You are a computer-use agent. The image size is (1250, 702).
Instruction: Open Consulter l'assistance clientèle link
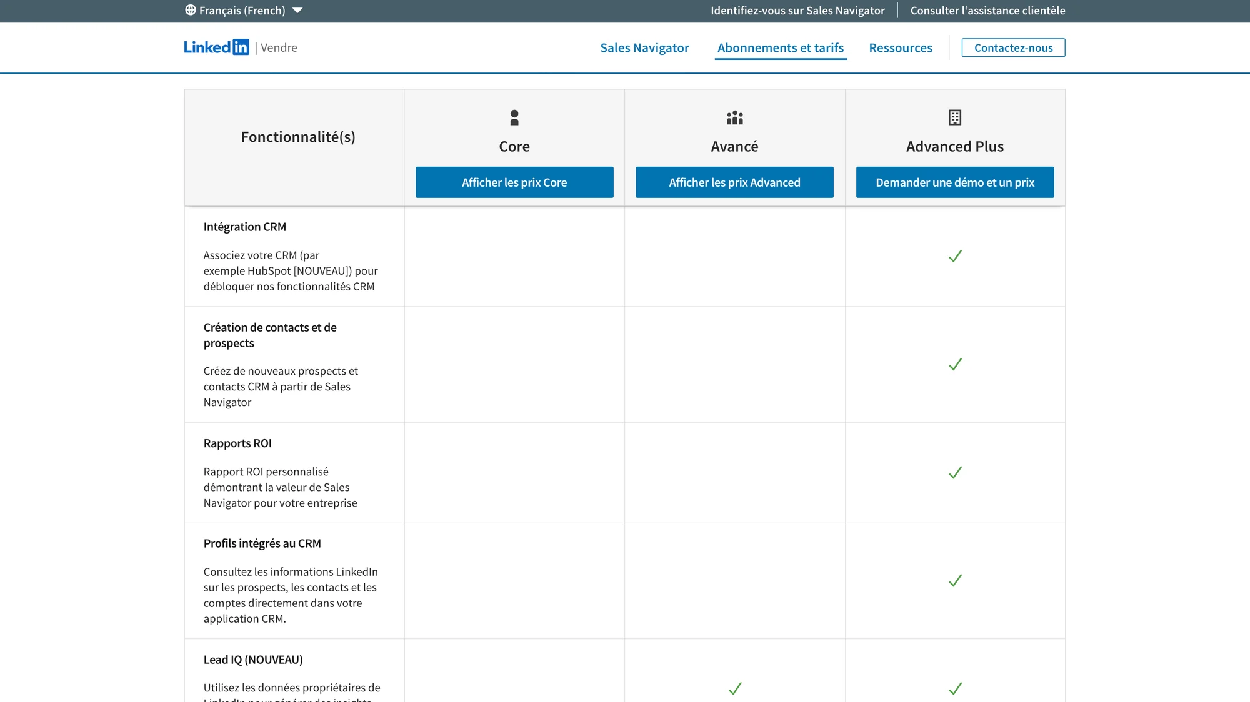[987, 11]
